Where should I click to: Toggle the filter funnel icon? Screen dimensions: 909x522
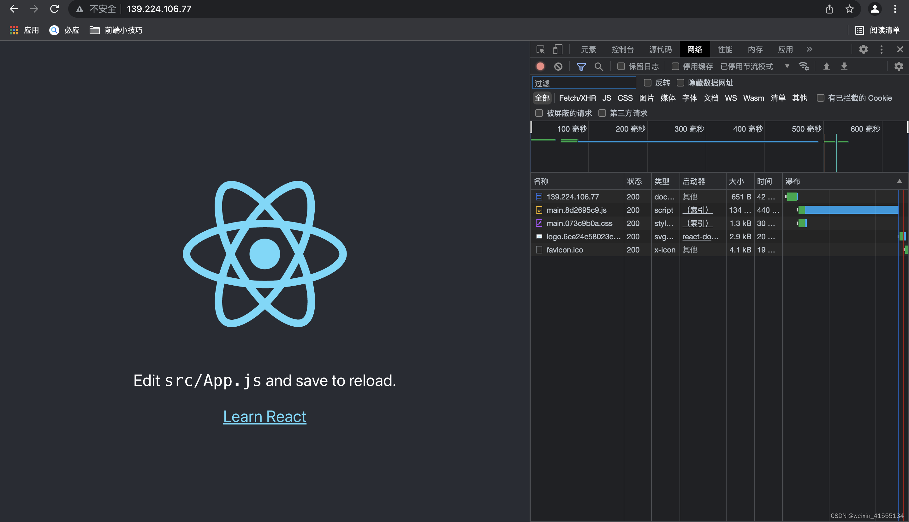(581, 66)
